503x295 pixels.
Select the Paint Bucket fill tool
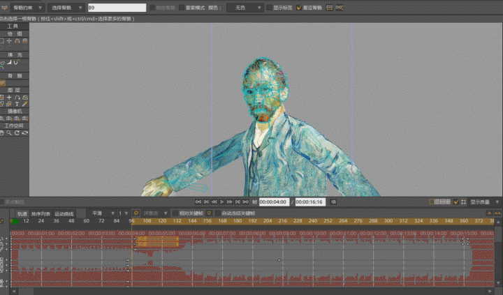2,62
